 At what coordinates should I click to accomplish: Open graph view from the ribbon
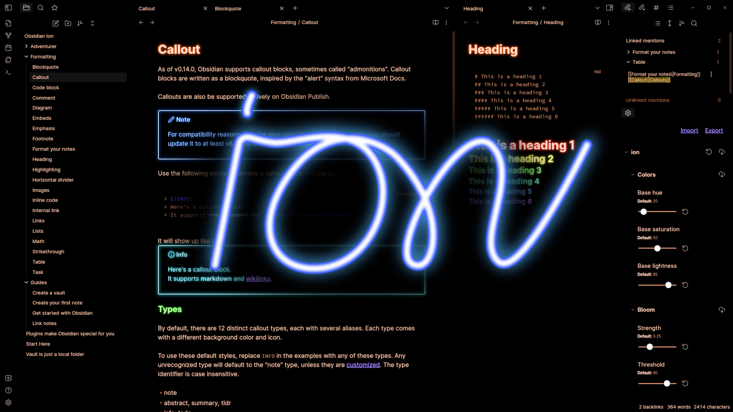8,35
